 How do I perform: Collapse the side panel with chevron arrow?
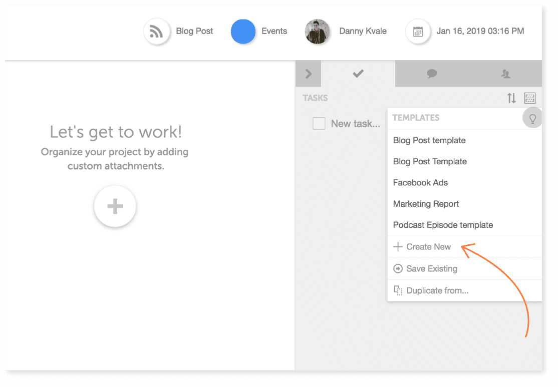click(x=308, y=74)
